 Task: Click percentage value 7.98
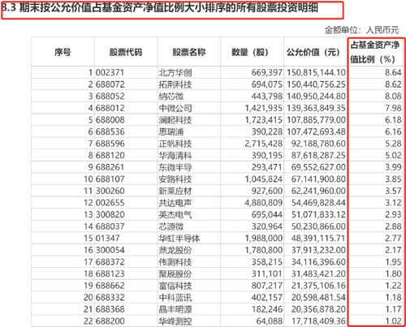[x=393, y=108]
